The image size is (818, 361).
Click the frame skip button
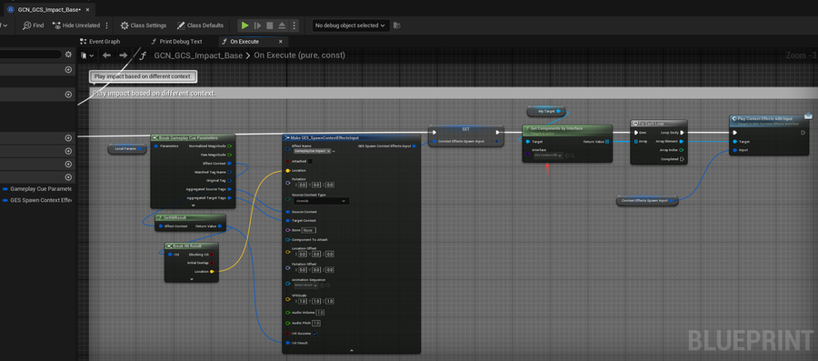(x=257, y=25)
